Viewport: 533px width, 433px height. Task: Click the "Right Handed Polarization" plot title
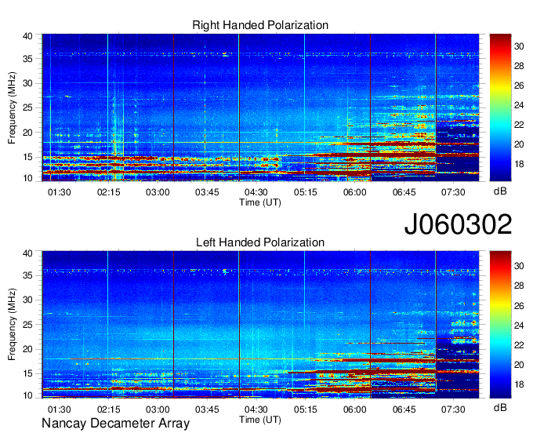coord(260,25)
